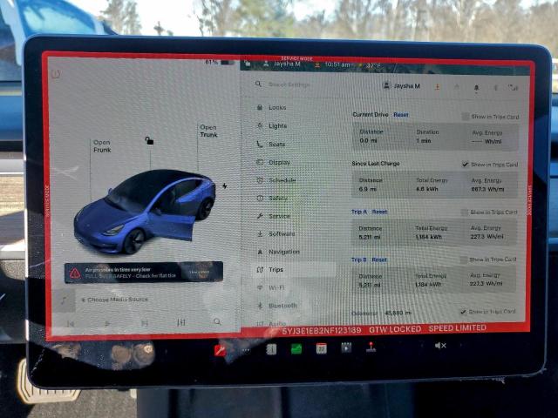This screenshot has height=418, width=558.
Task: Open the Lights settings menu
Action: (x=272, y=125)
